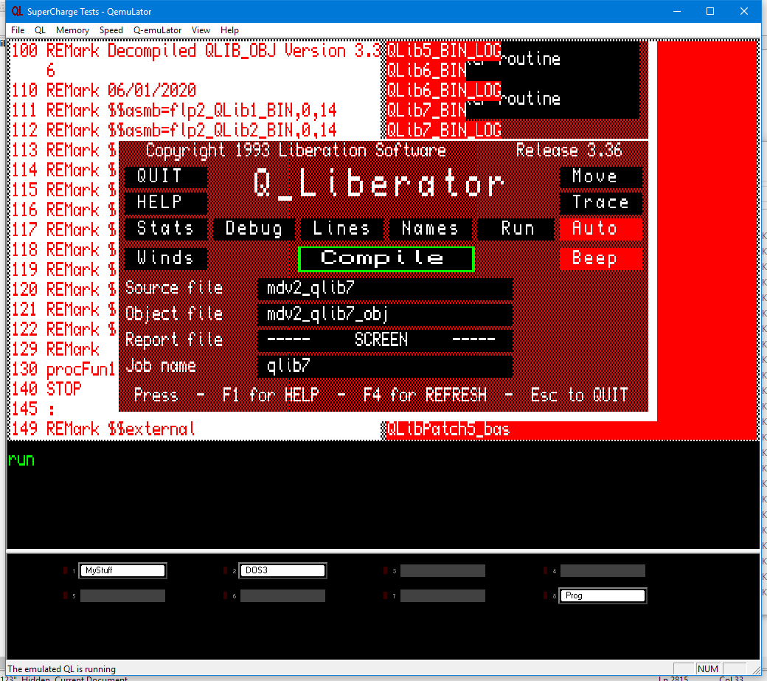Open the Memory menu

[72, 30]
